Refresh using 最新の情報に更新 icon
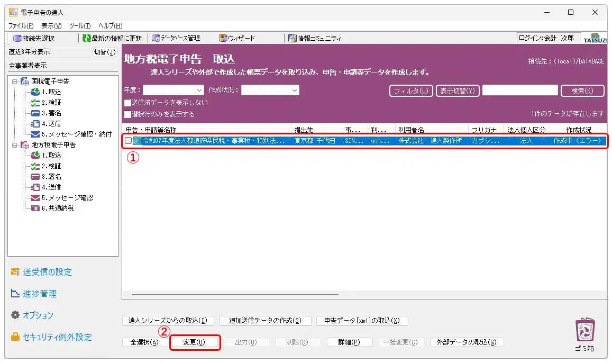Viewport: 612px width, 363px height. (87, 38)
